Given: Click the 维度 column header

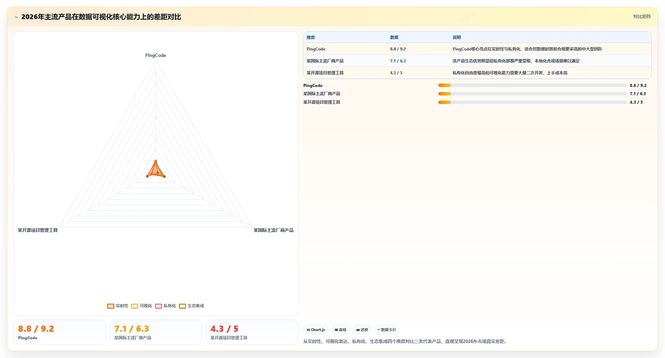Looking at the screenshot, I should tap(311, 38).
